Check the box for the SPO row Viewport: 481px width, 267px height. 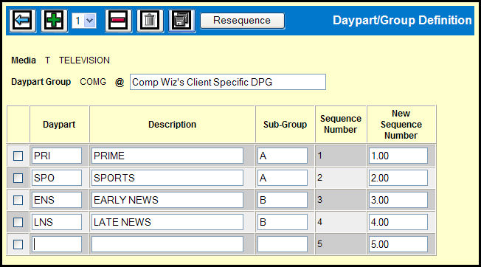point(18,178)
